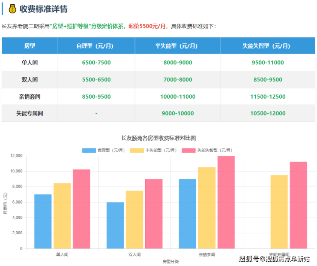Click the 9000-10000 price cell
This screenshot has height=266, width=317.
(178, 113)
